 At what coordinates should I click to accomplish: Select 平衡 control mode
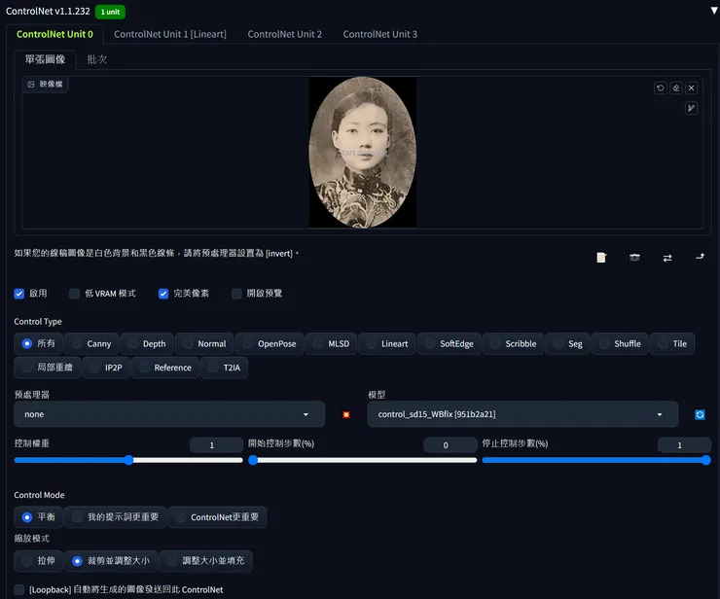pos(39,517)
